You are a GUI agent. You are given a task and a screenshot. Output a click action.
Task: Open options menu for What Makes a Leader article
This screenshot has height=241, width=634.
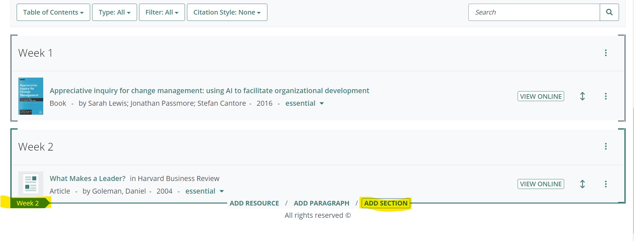pos(605,184)
